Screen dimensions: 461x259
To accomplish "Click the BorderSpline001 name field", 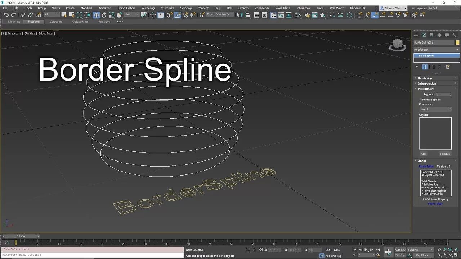I will click(x=434, y=42).
